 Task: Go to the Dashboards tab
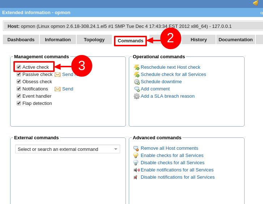[21, 39]
